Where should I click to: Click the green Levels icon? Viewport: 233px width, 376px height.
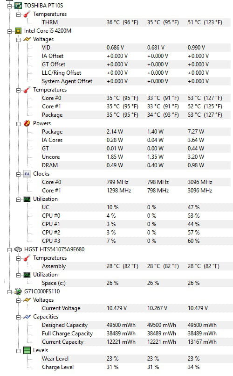27,350
